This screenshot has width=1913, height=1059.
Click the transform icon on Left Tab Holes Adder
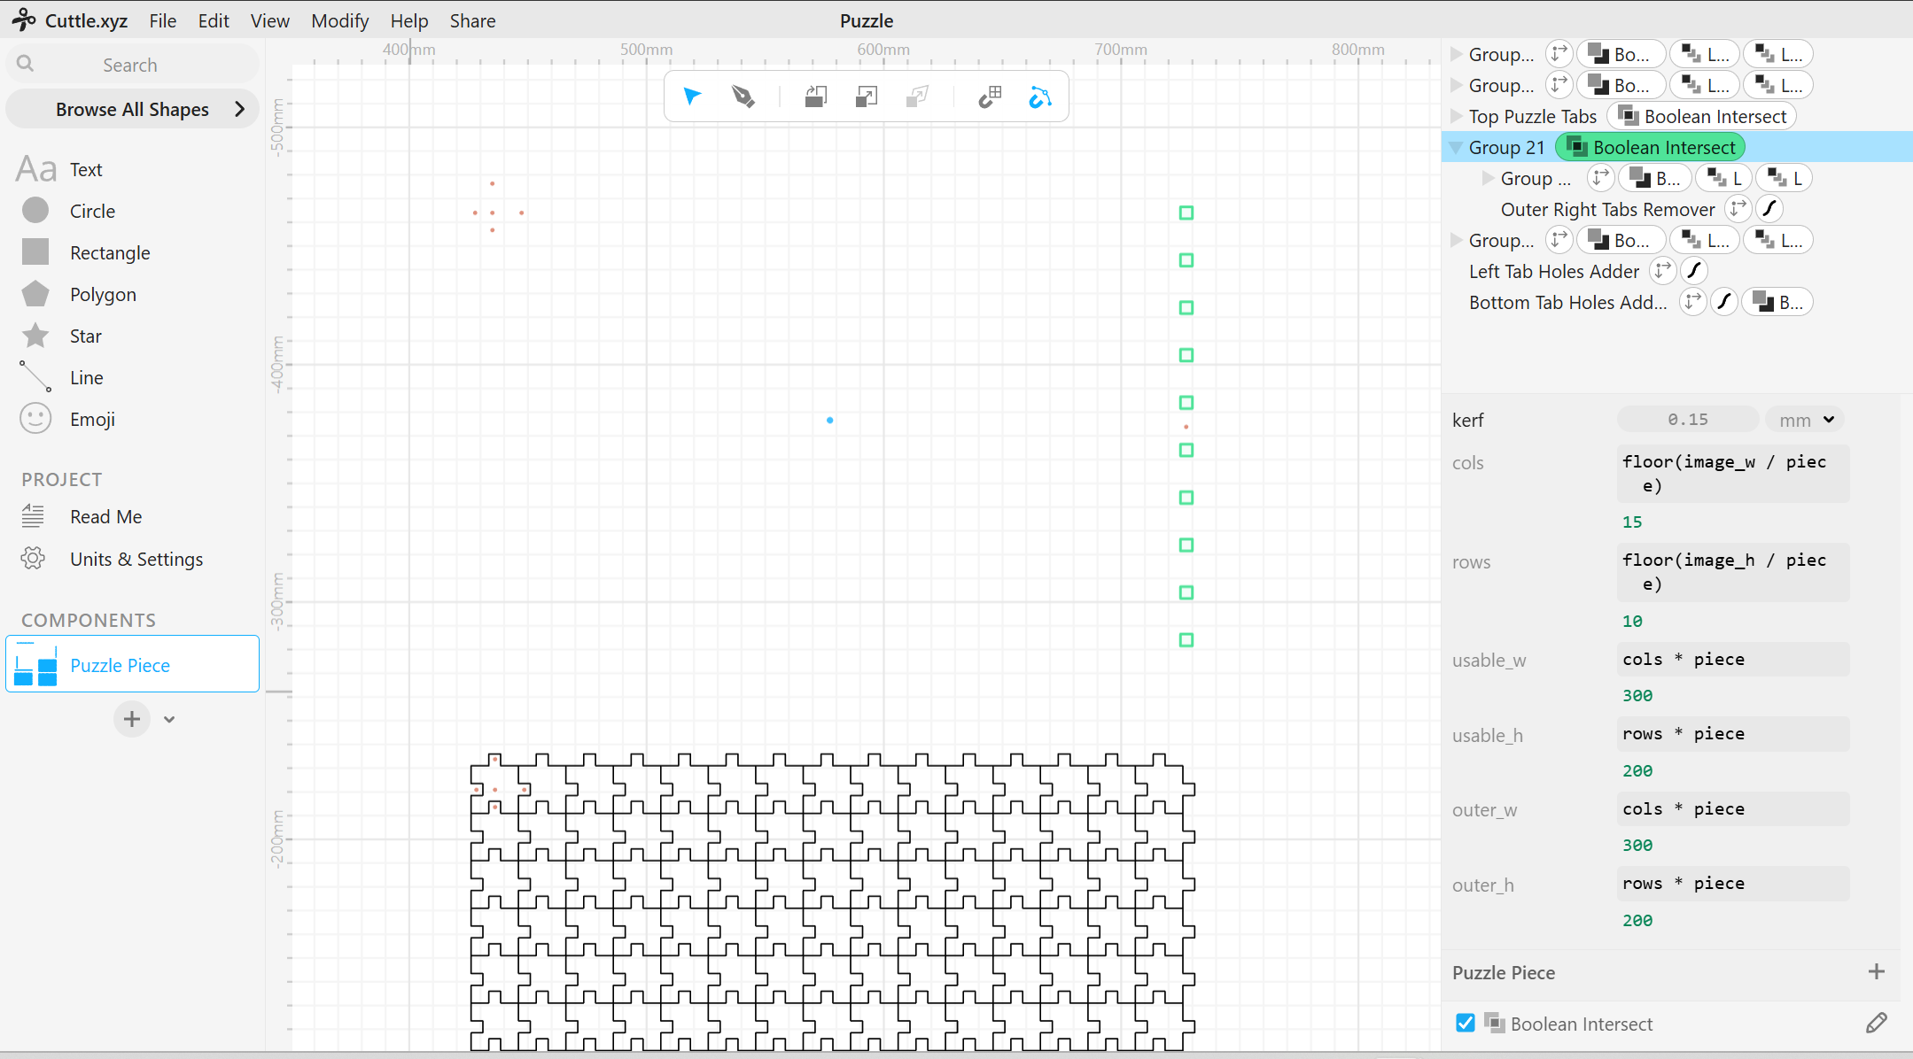tap(1663, 271)
